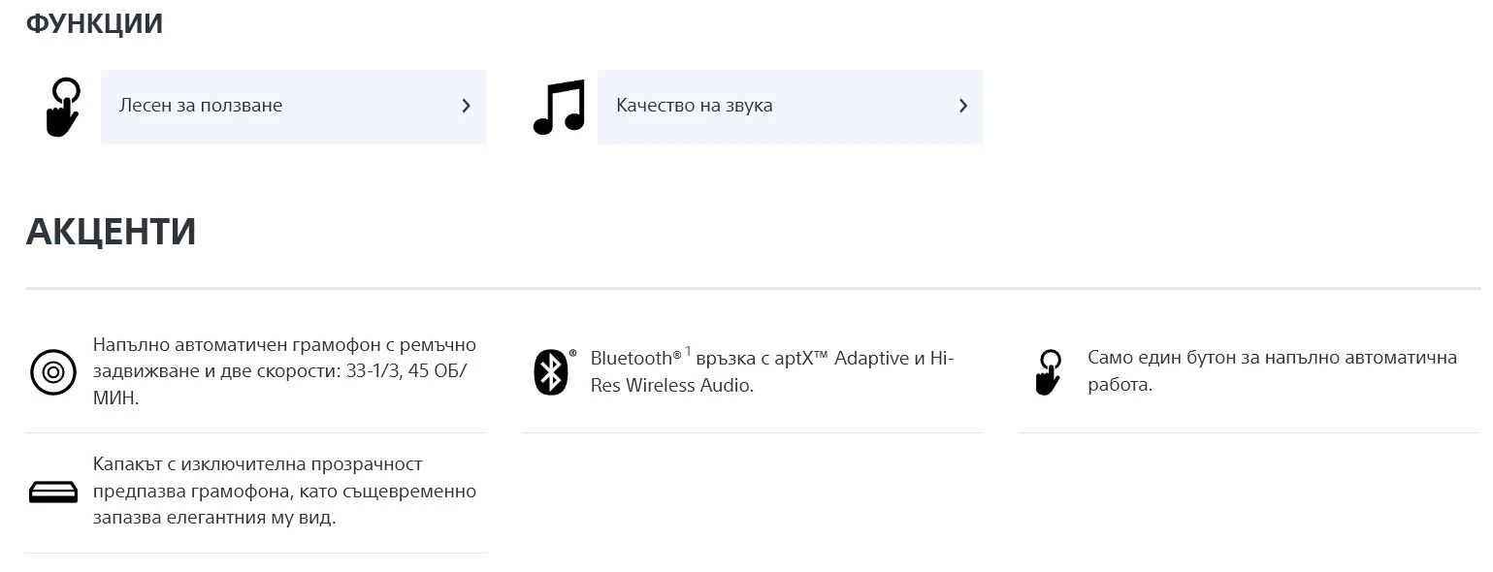Screen dimensions: 1493x572
Task: Click the Bluetooth logo icon
Action: pyautogui.click(x=550, y=371)
